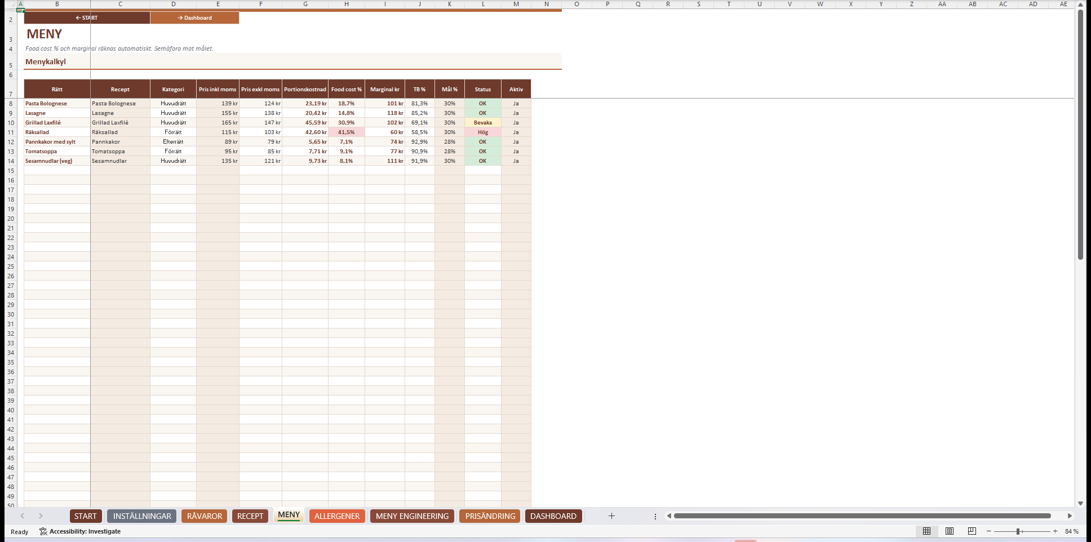Screen dimensions: 1091x542
Task: Open the ALLERGENER sheet tab
Action: point(337,516)
